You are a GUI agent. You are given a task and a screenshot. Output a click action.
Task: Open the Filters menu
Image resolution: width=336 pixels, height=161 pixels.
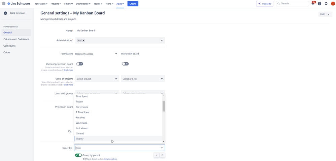(x=69, y=4)
